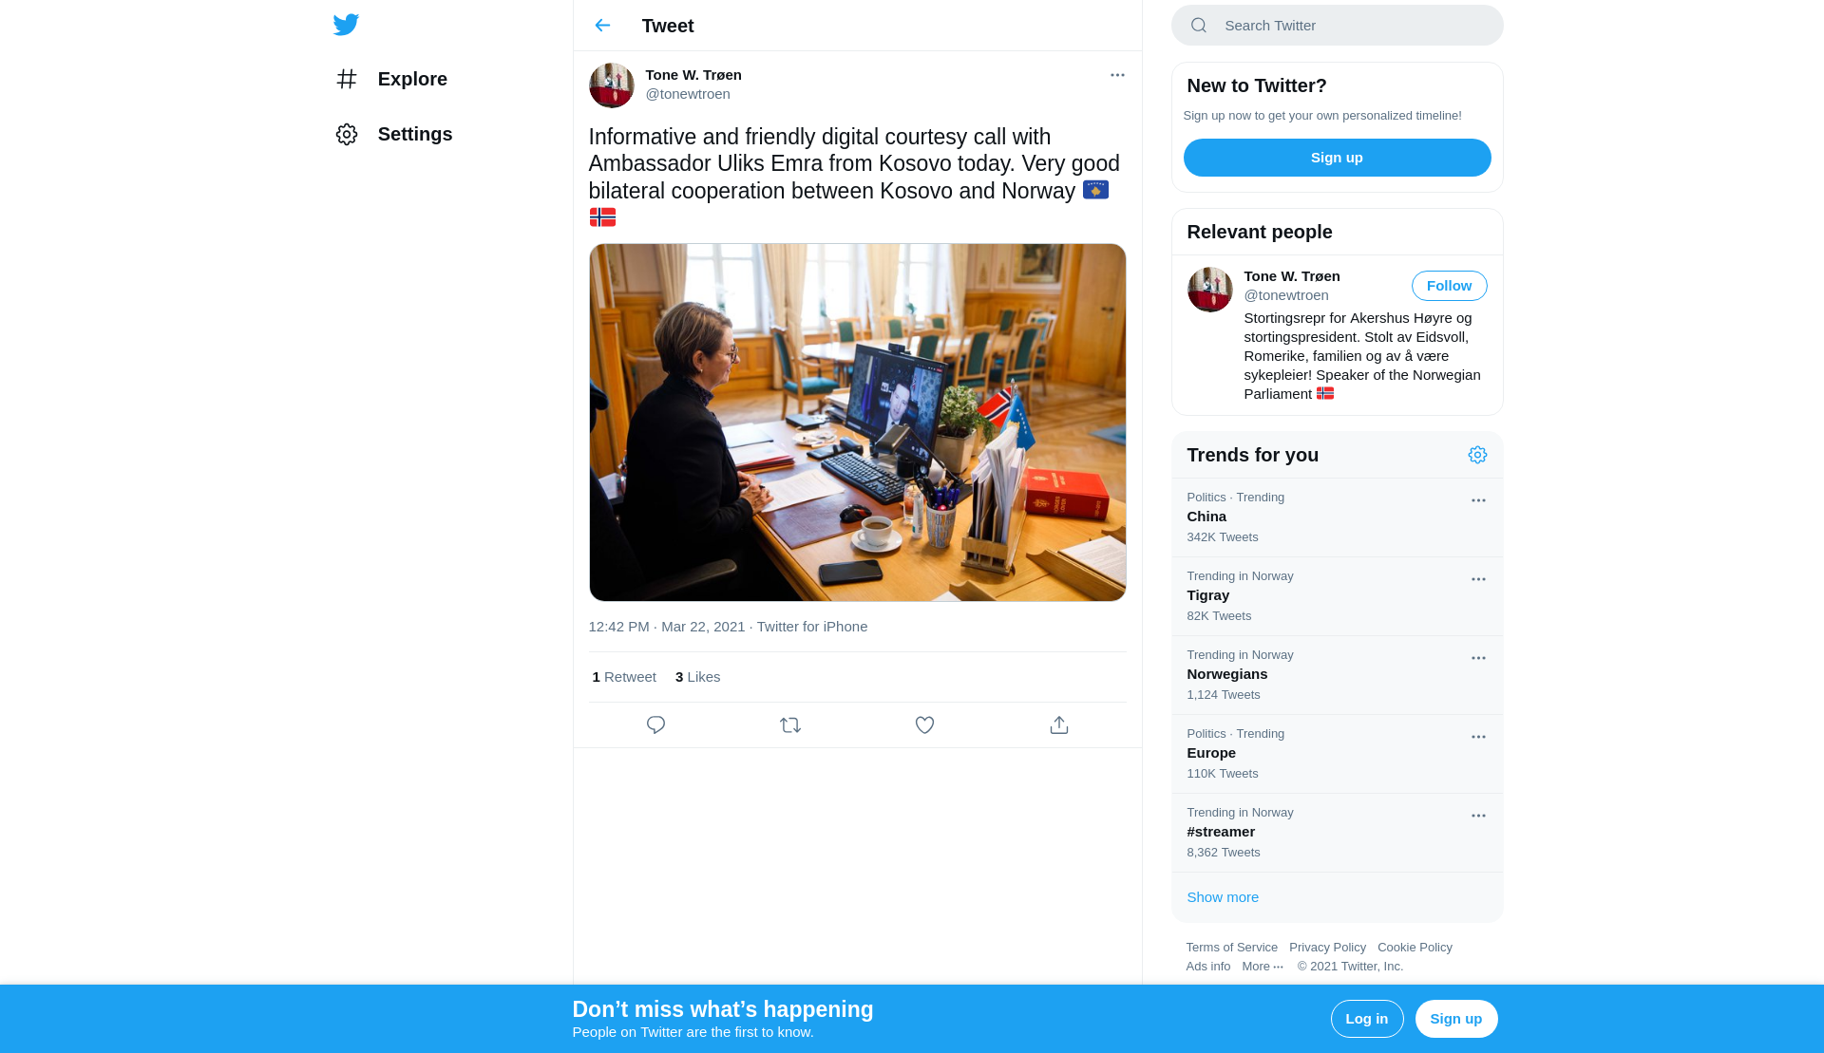Open the Norwegians trend
Image resolution: width=1824 pixels, height=1053 pixels.
point(1338,675)
